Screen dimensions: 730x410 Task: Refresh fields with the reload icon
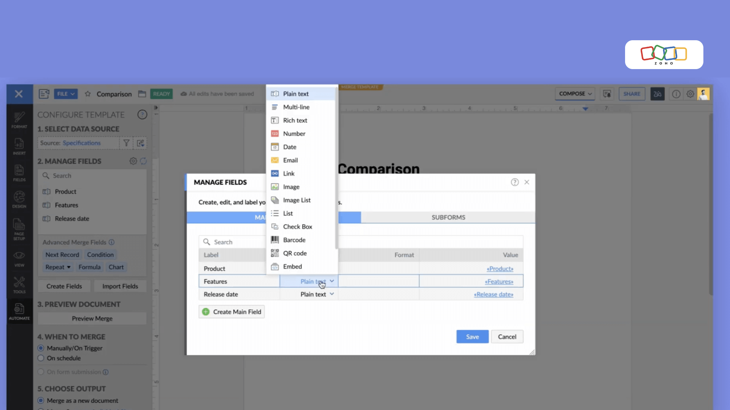point(143,161)
